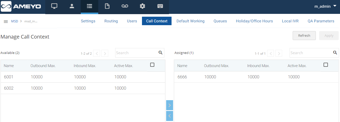Viewport: 340px width, 122px height.
Task: Open the voicemail icon in top bar
Action: [x=125, y=6]
